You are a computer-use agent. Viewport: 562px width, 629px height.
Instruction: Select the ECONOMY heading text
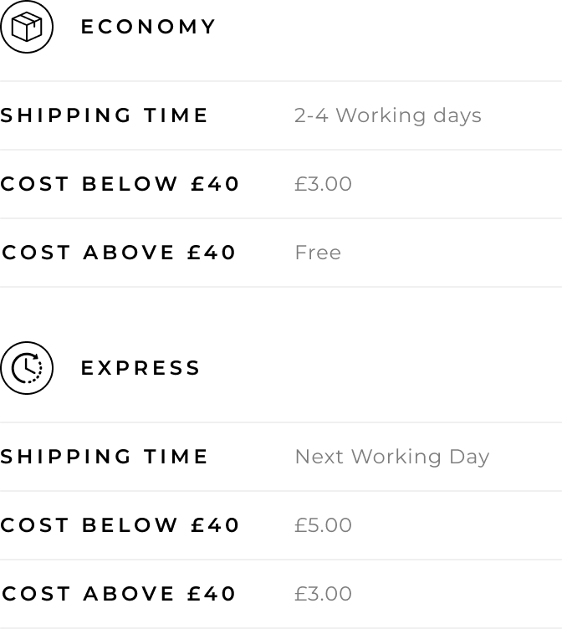[148, 27]
